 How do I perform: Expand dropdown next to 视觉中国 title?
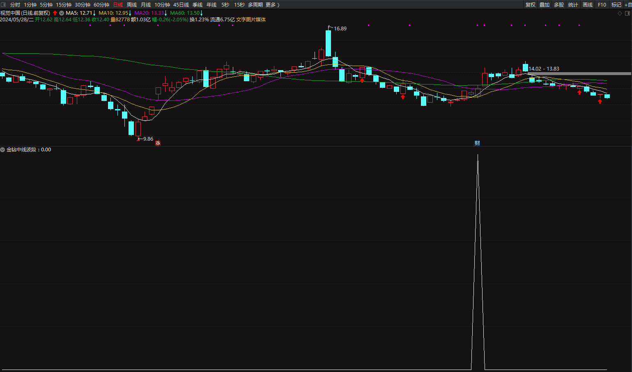click(x=62, y=13)
